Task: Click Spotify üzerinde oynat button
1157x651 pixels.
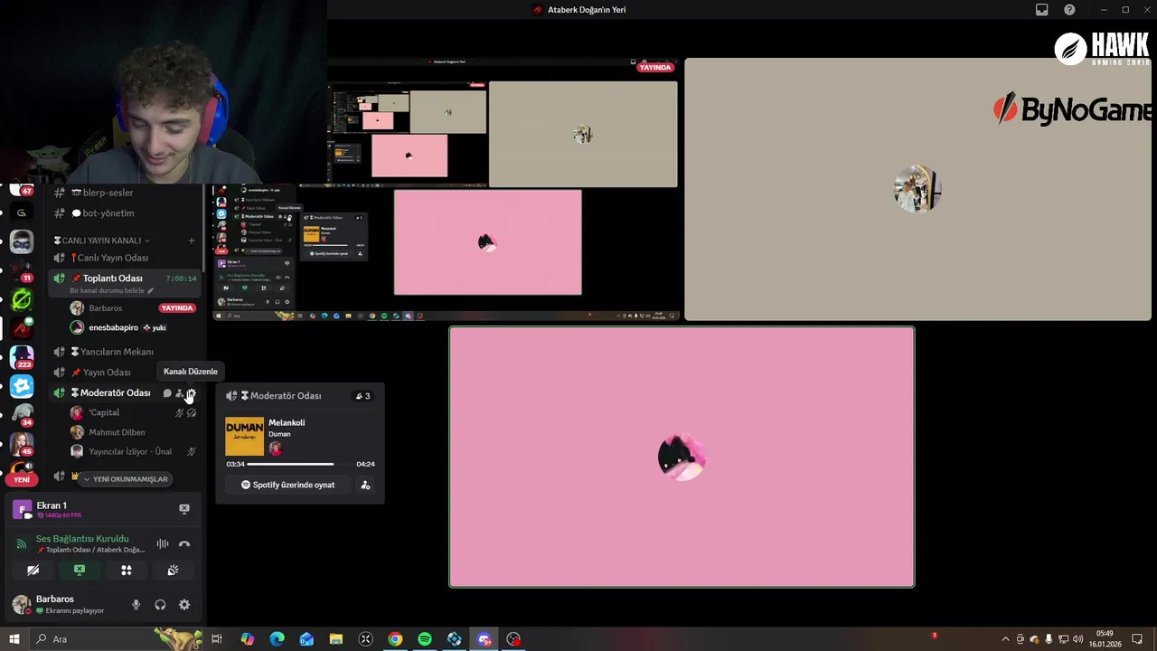Action: 287,485
